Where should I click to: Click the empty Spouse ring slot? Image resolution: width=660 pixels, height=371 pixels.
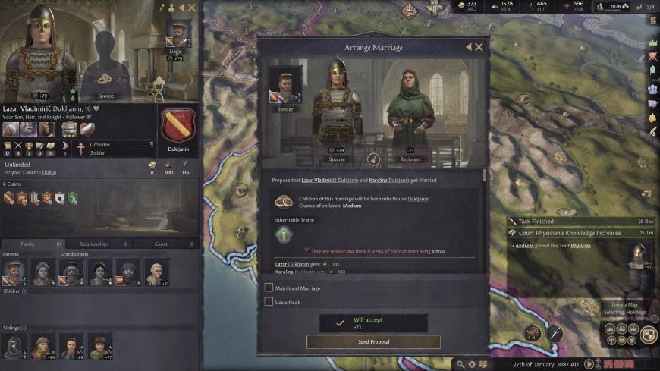(x=105, y=78)
